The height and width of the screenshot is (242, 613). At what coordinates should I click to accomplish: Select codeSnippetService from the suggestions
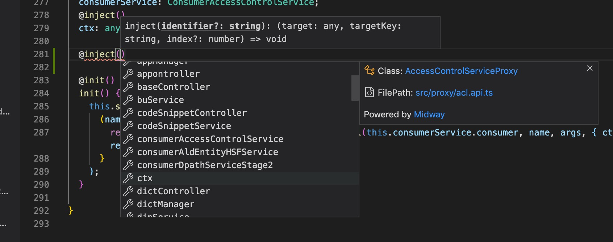(184, 126)
